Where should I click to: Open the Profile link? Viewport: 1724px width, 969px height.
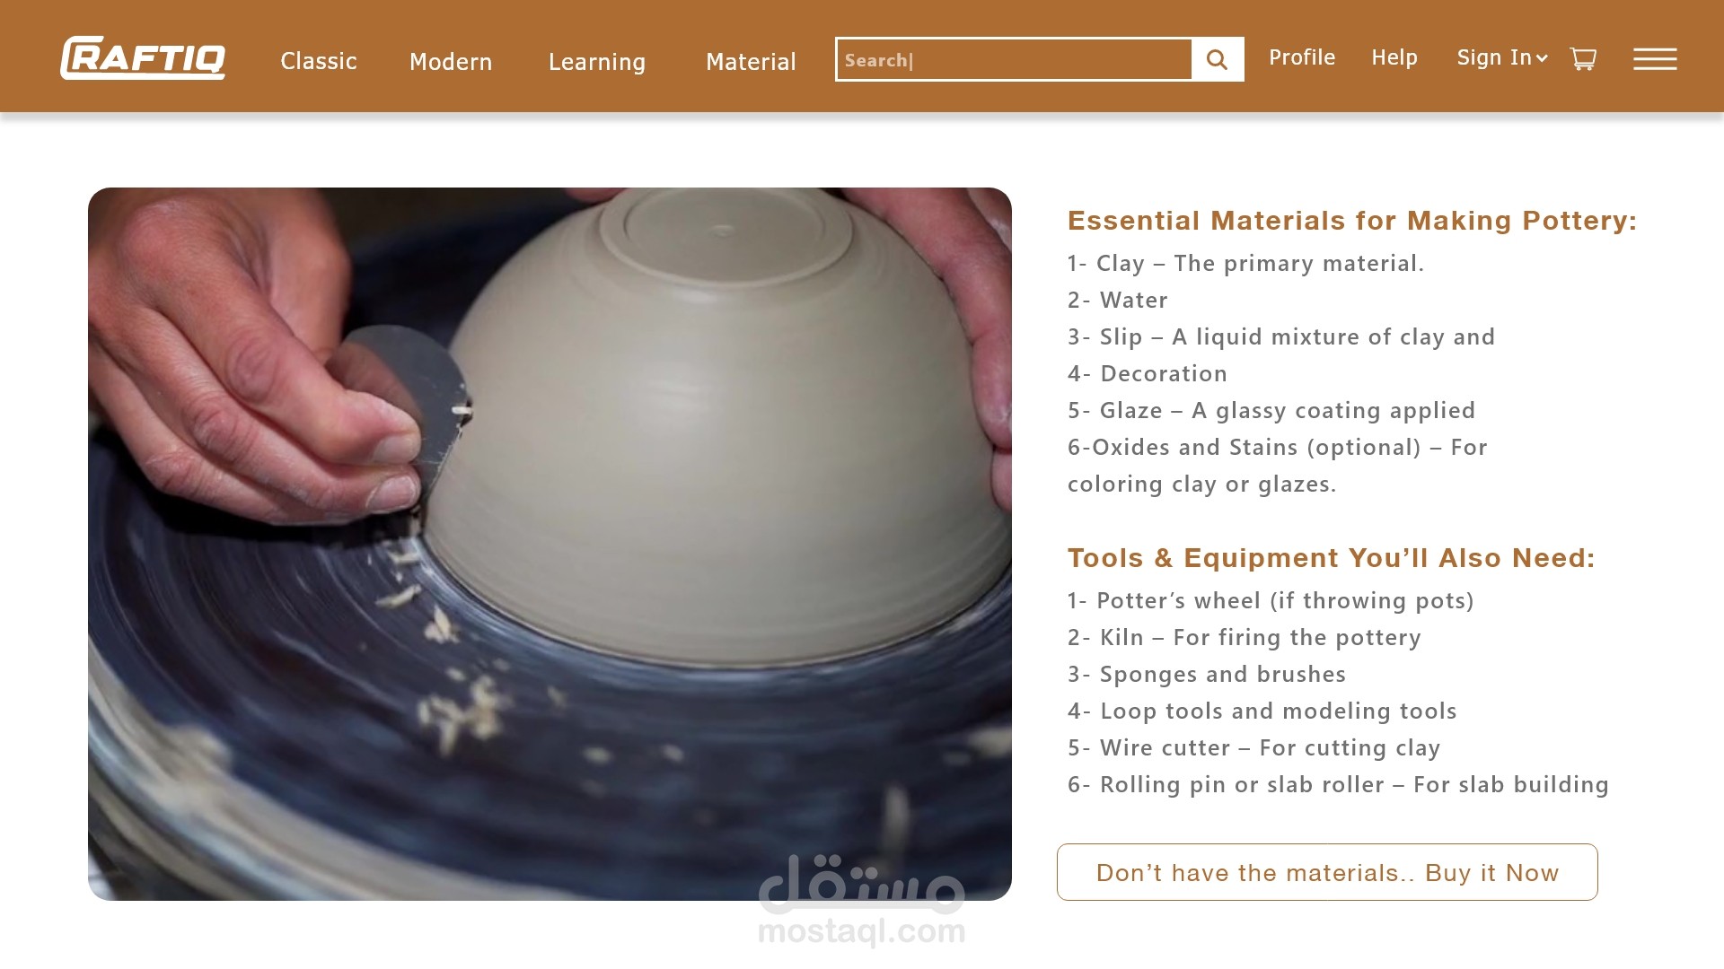[1302, 57]
